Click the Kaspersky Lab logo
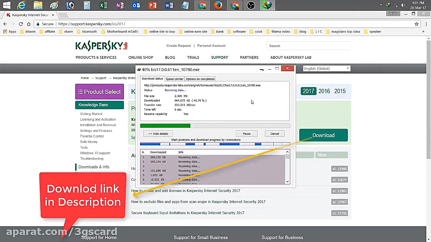Image resolution: width=431 pixels, height=242 pixels. 101,46
